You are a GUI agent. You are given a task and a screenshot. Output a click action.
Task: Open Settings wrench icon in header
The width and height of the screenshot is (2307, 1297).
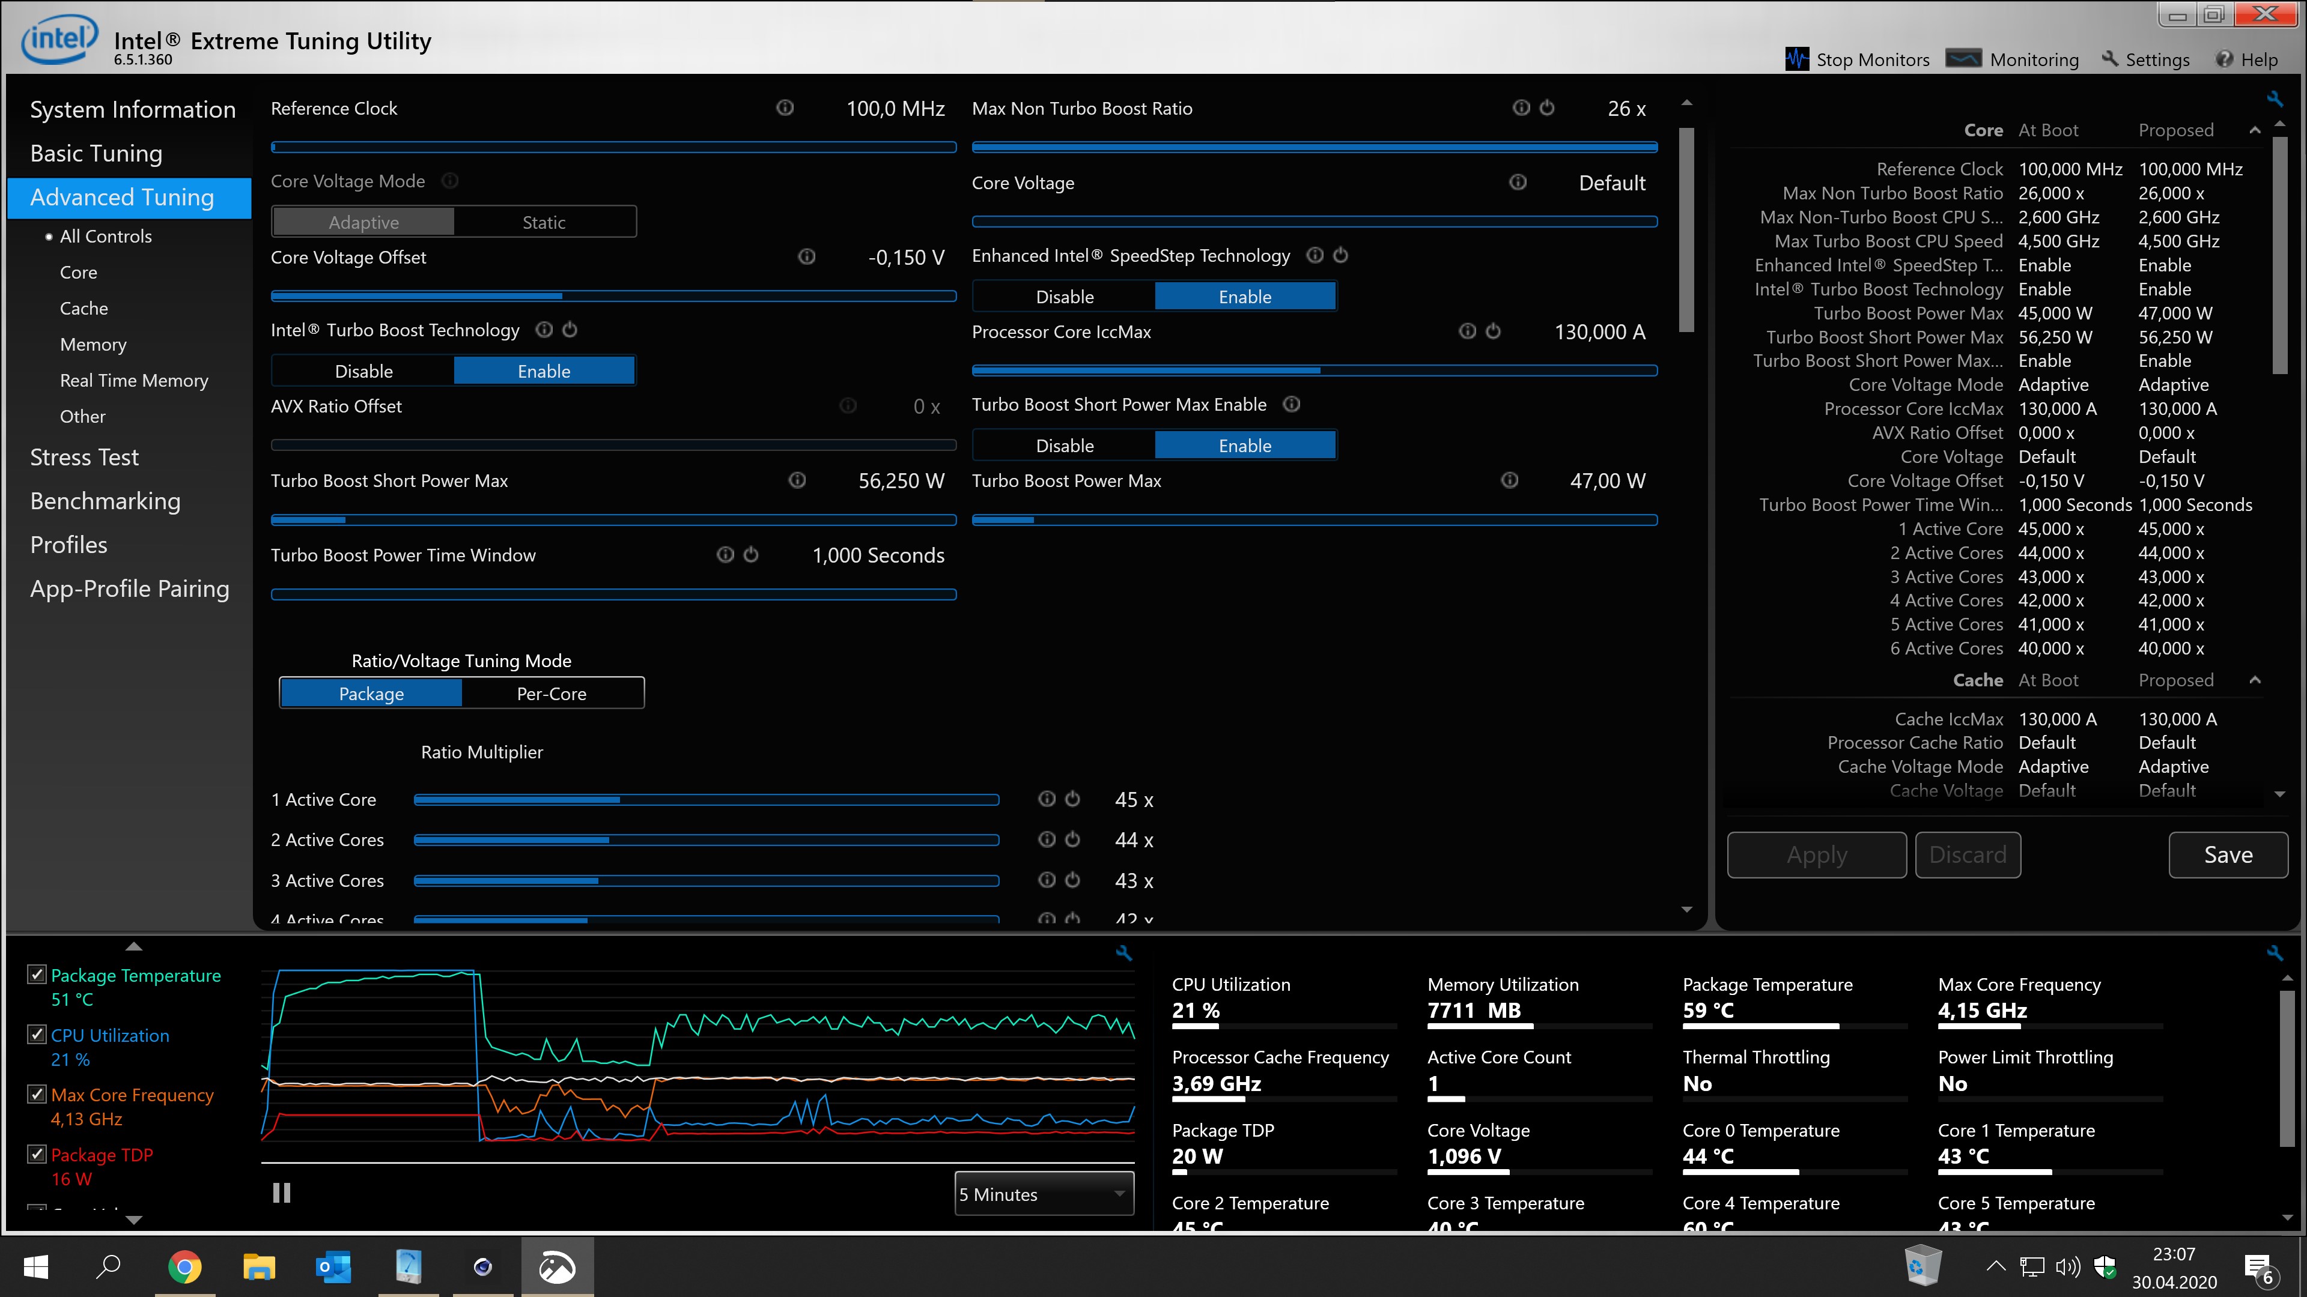tap(2110, 59)
